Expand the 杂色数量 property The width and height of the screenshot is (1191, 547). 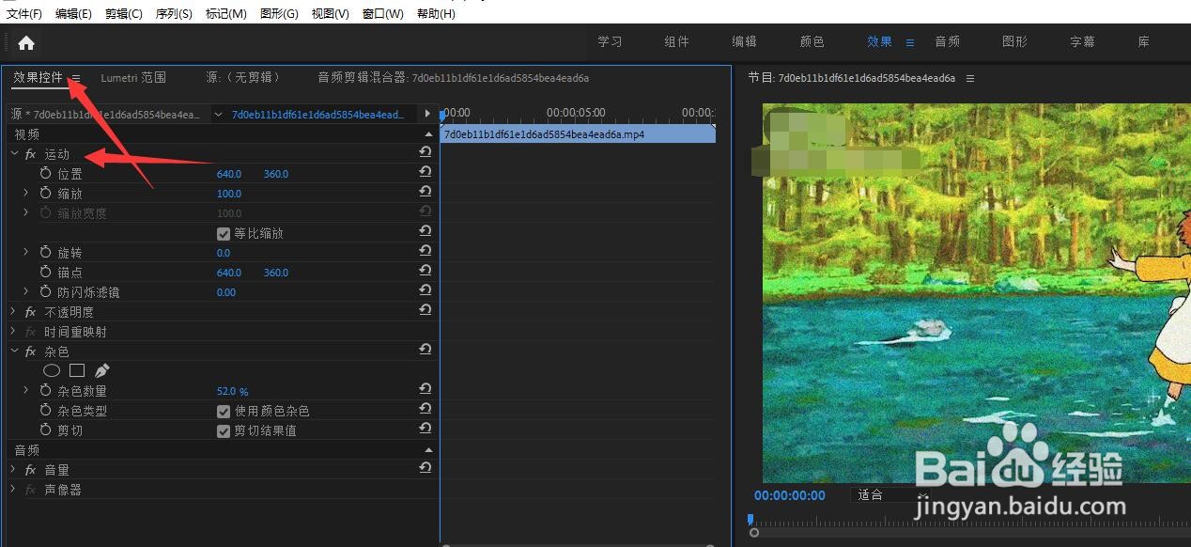click(x=26, y=390)
